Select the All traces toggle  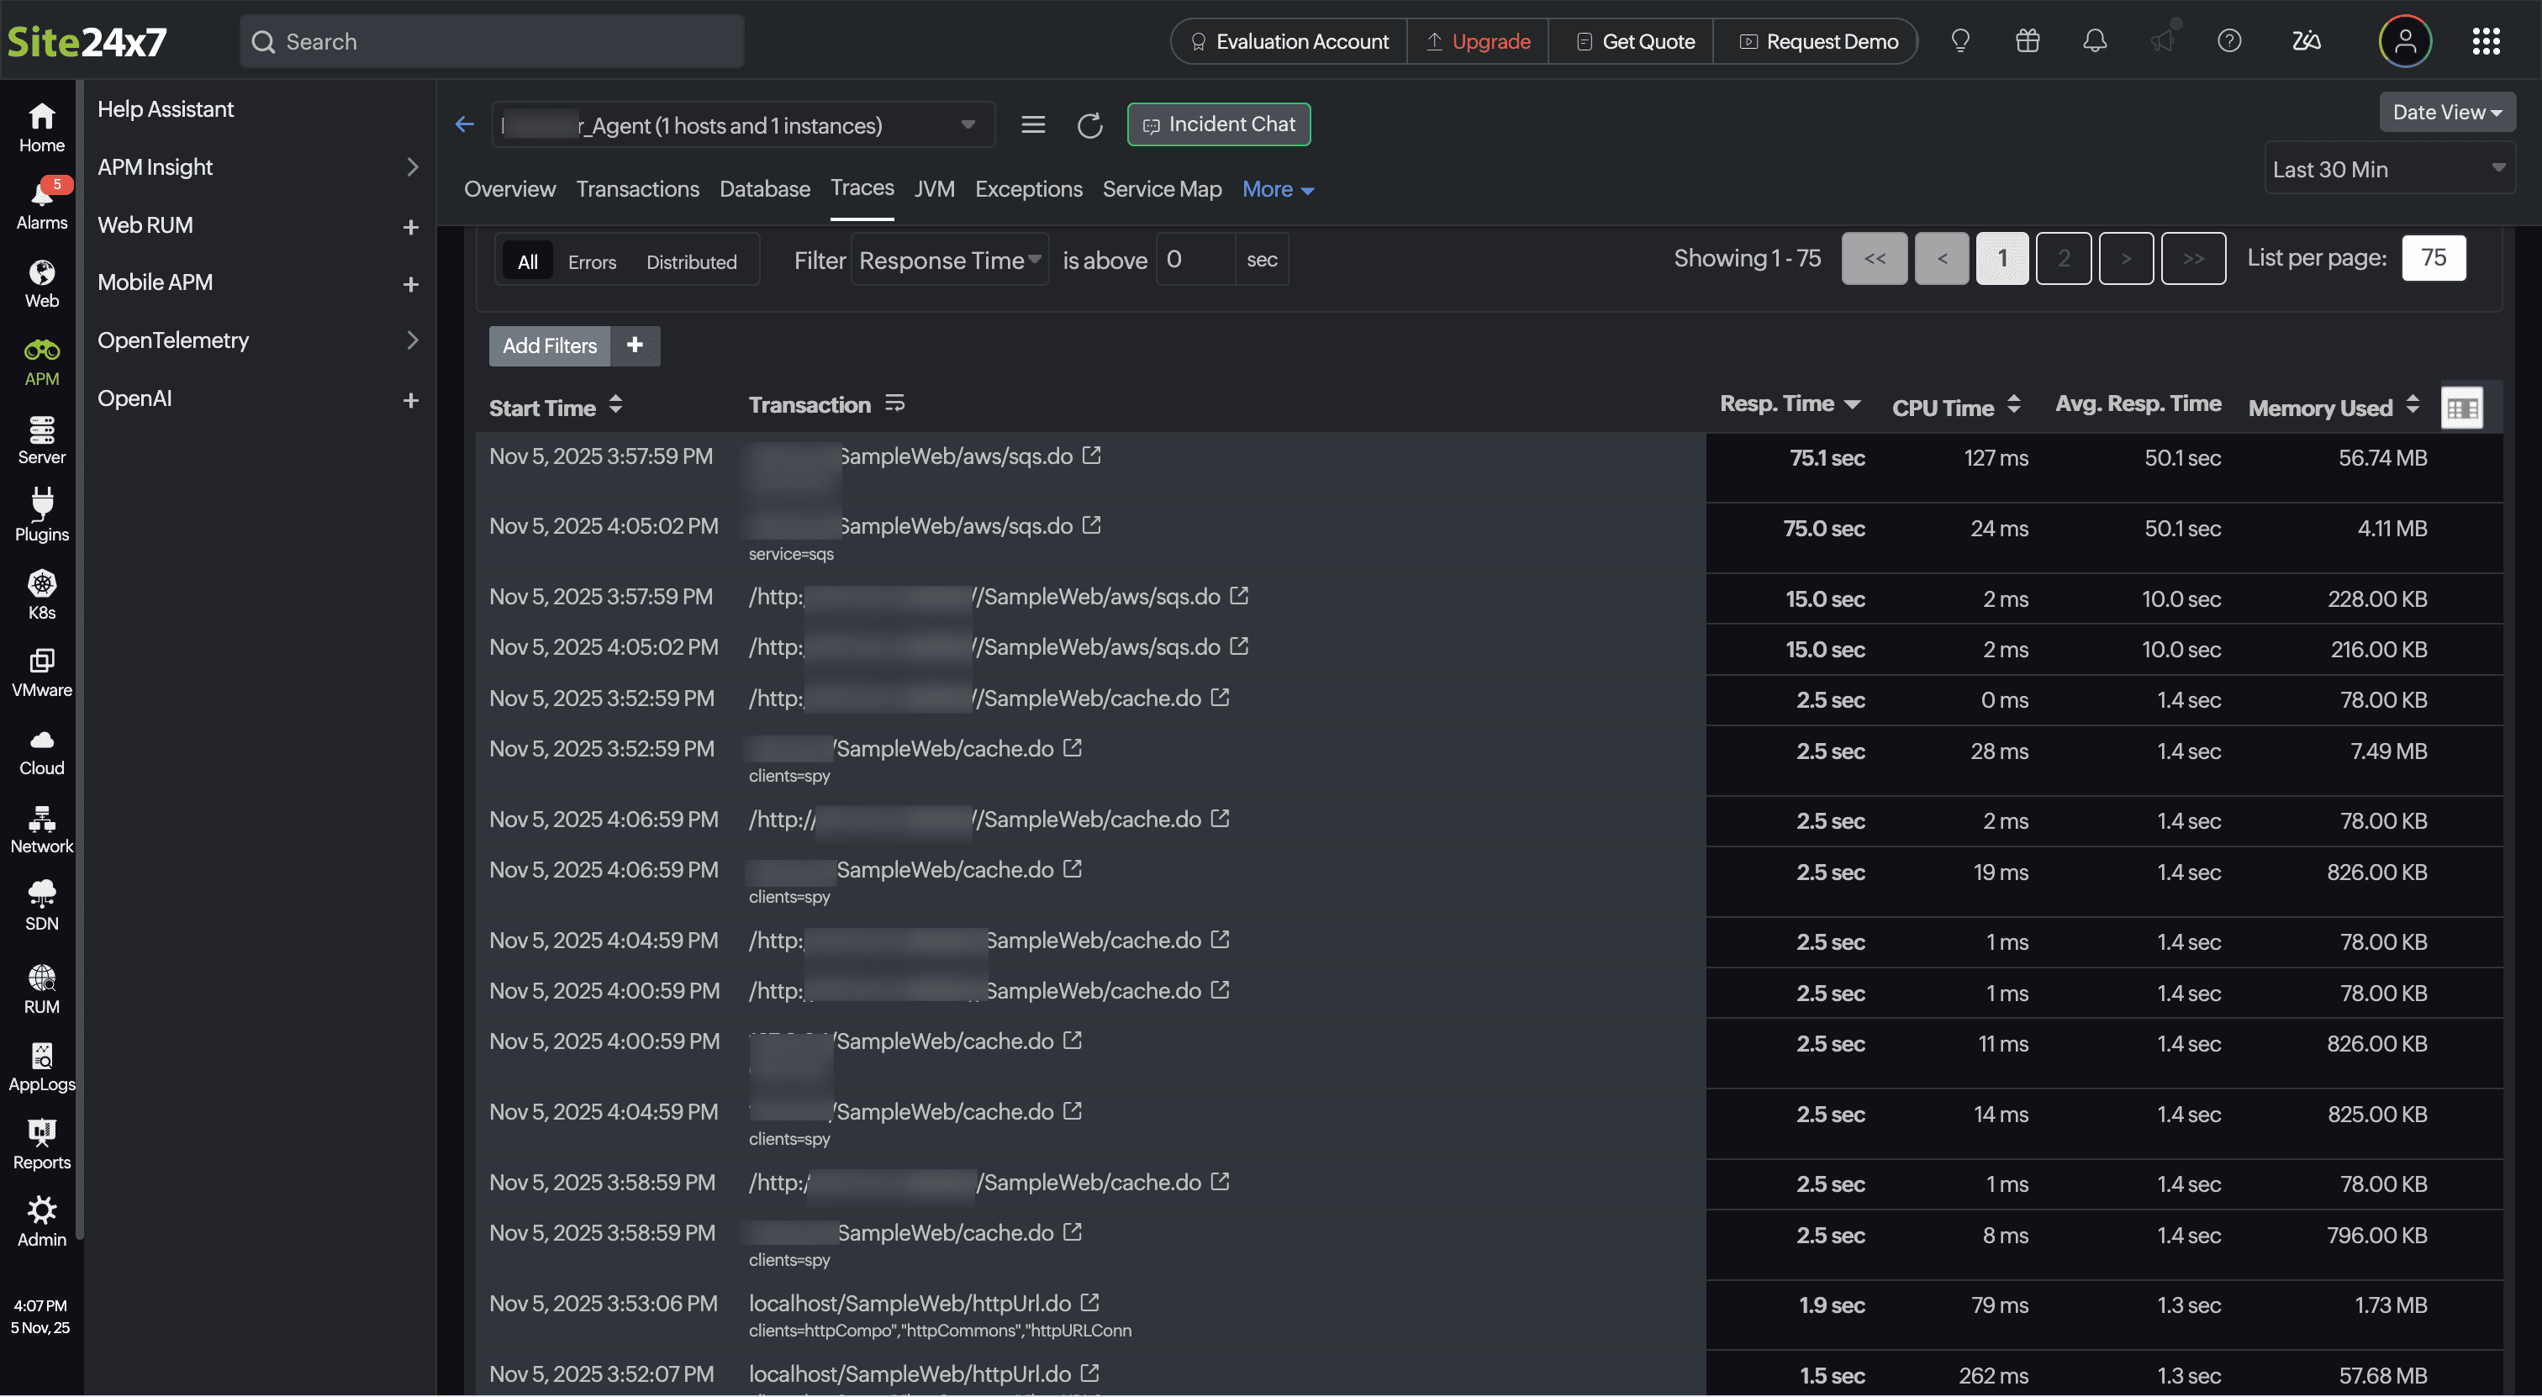point(527,261)
